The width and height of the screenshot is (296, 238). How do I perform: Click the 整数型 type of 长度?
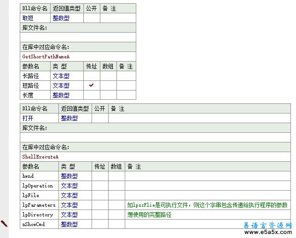click(61, 95)
